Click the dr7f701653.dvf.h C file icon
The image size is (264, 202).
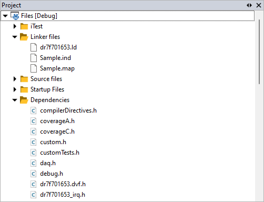click(x=34, y=184)
